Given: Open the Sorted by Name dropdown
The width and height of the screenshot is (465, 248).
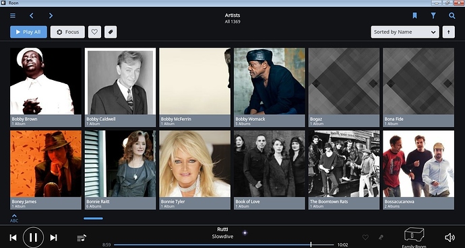Looking at the screenshot, I should tap(405, 32).
